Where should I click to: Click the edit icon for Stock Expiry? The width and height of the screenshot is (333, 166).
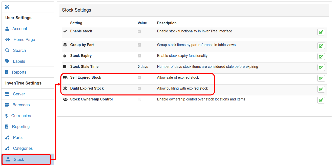coord(321,57)
